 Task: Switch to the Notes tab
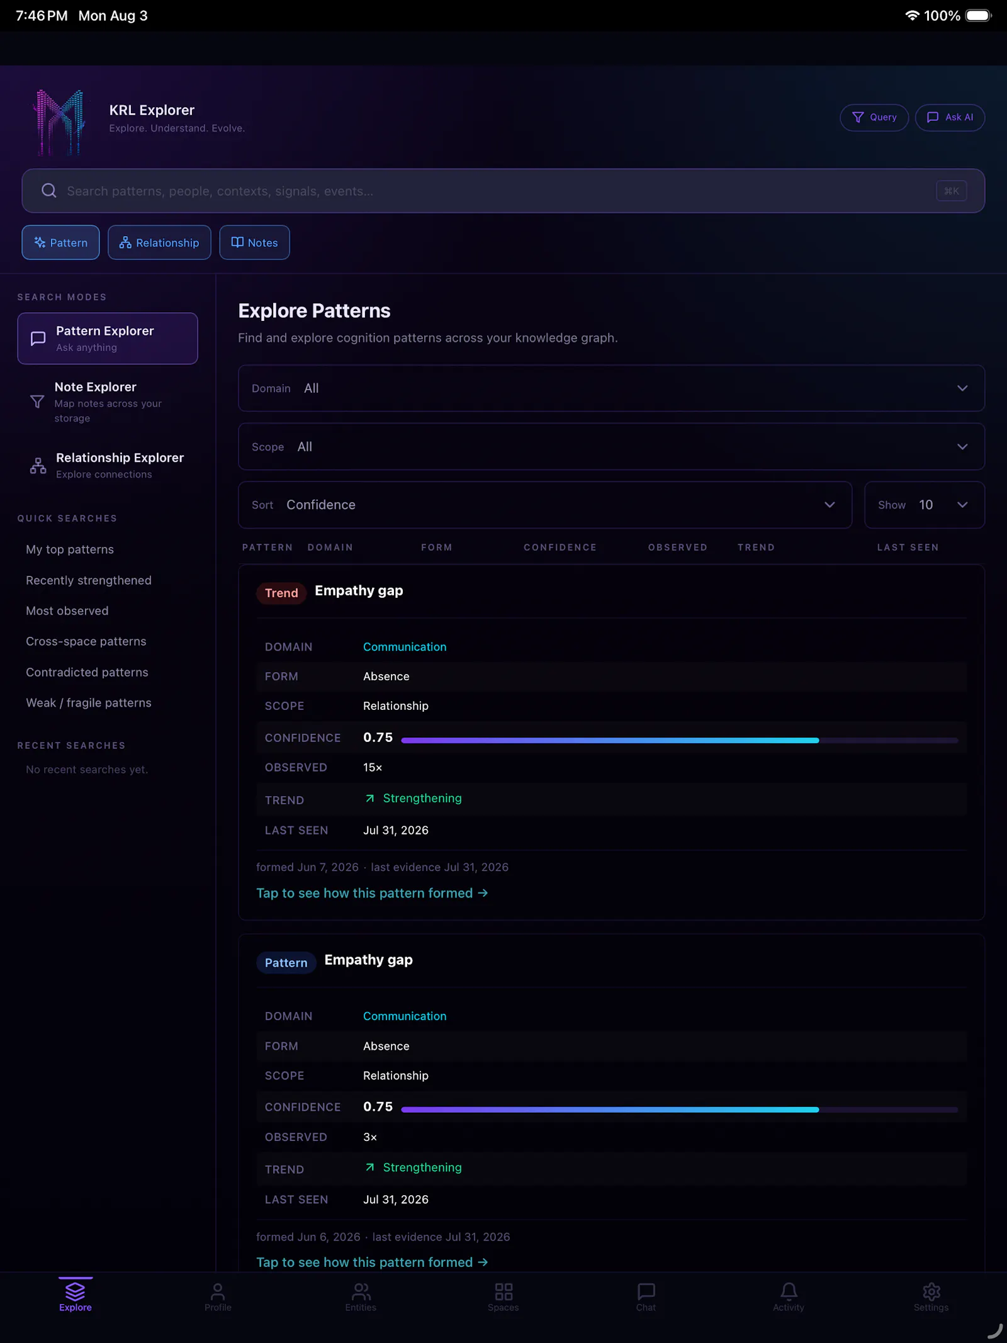tap(254, 242)
